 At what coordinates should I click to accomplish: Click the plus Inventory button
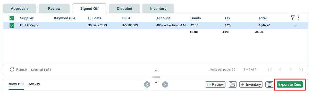pyautogui.click(x=251, y=84)
